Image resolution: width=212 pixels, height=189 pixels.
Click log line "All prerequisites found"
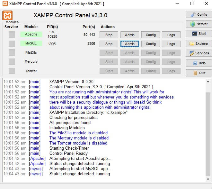[x=70, y=122]
